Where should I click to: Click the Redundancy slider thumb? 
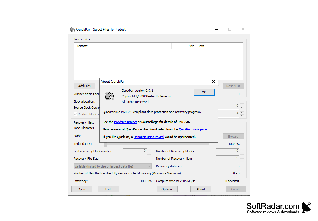(x=105, y=144)
